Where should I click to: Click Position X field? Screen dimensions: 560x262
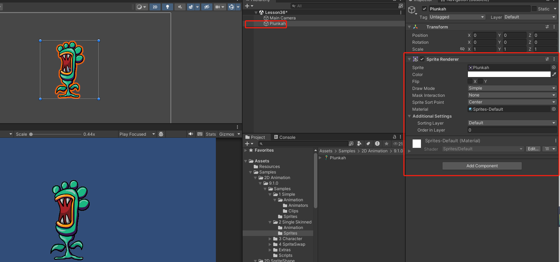[x=484, y=35]
